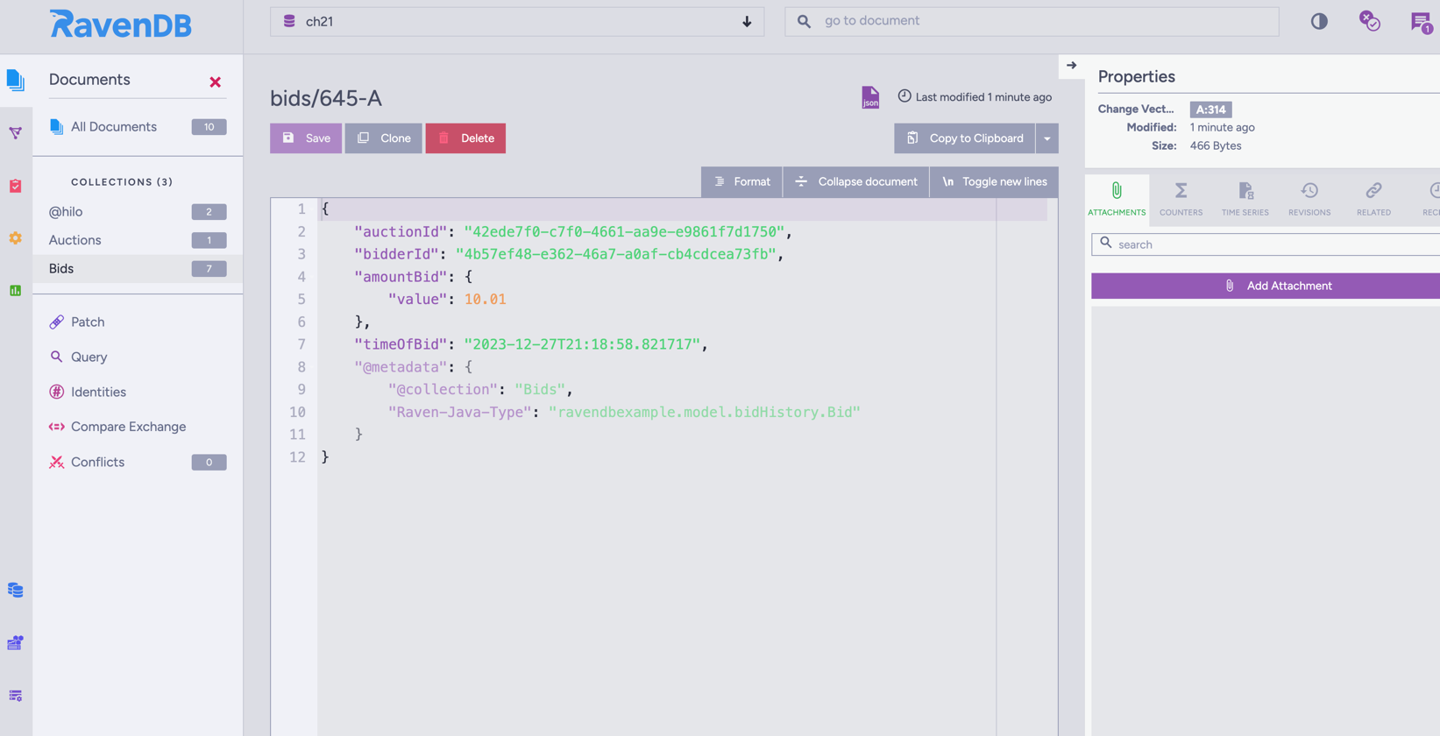This screenshot has height=736, width=1440.
Task: Save the bids/645-A document
Action: pos(306,138)
